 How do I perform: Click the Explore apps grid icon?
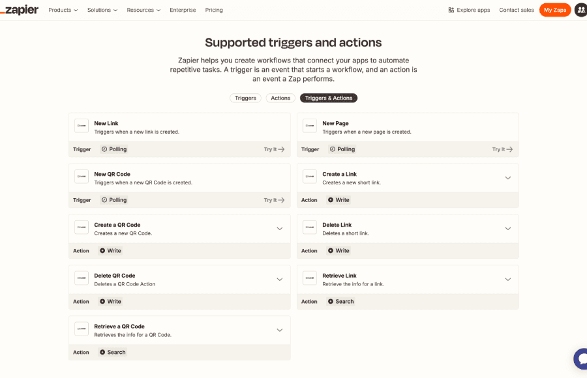click(x=451, y=10)
